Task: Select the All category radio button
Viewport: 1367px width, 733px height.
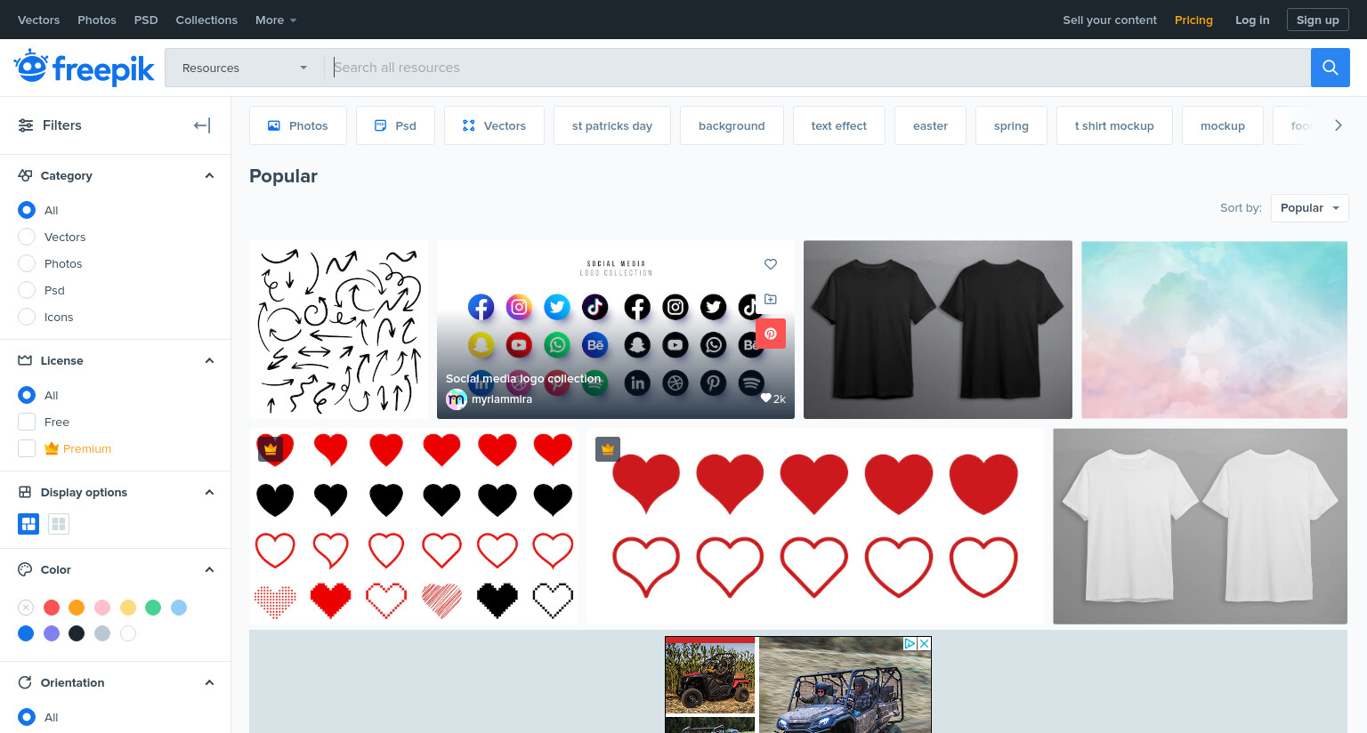Action: tap(27, 210)
